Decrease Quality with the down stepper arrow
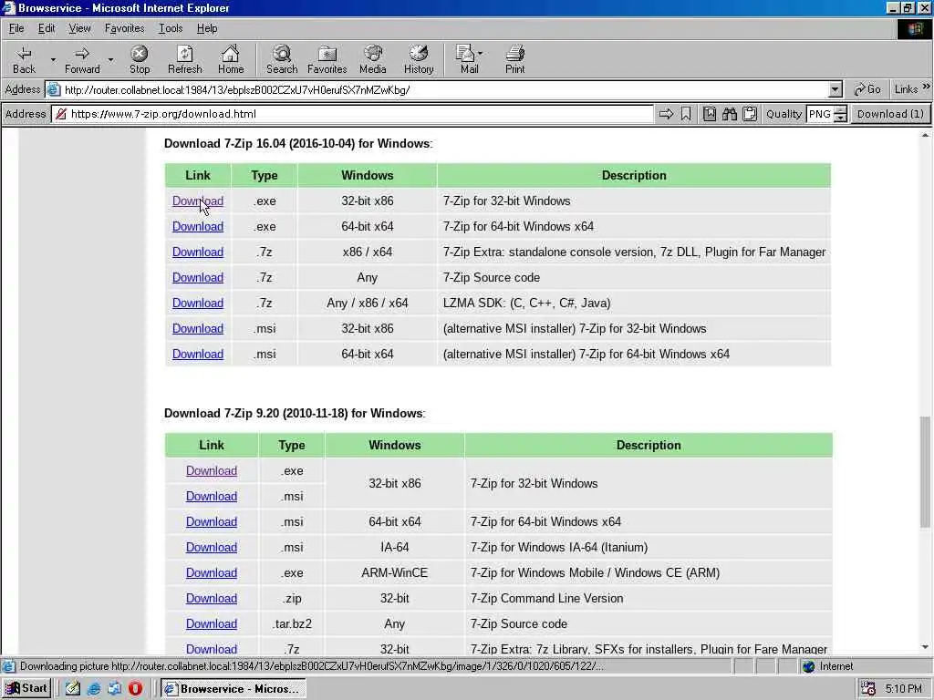934x700 pixels. click(x=840, y=118)
